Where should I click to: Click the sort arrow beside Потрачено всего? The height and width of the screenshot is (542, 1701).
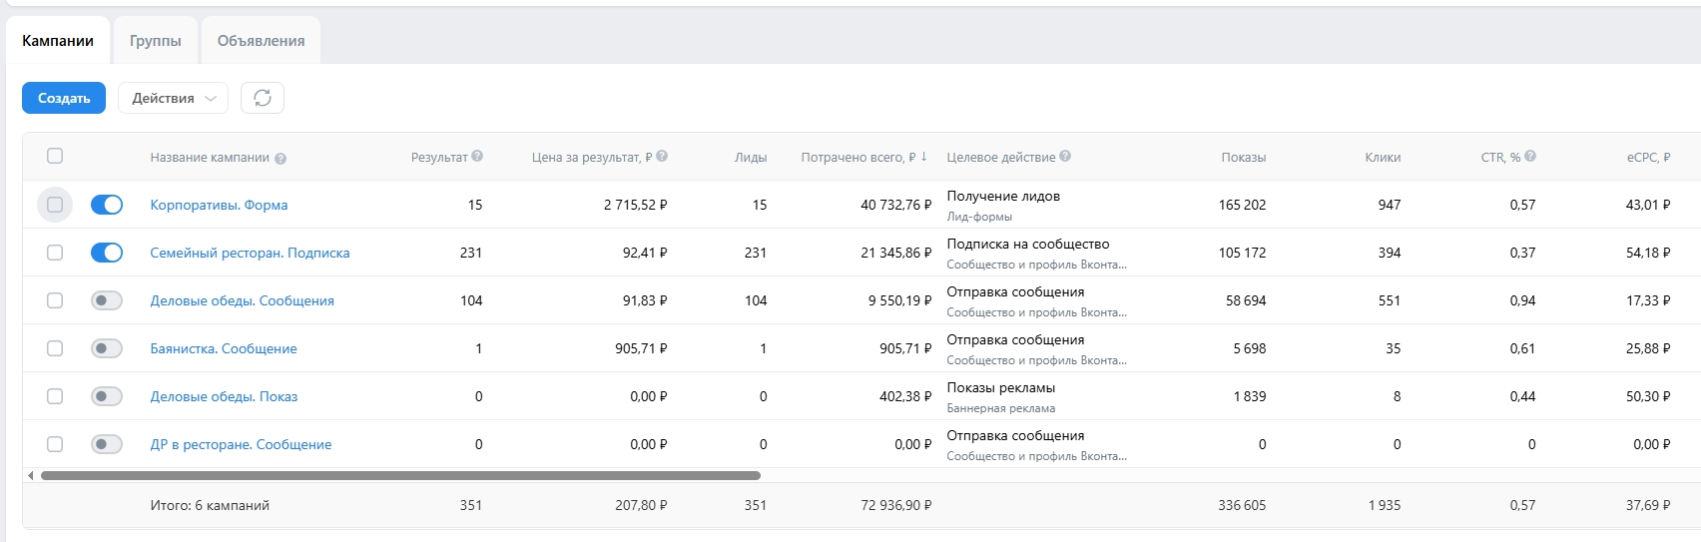pos(924,157)
